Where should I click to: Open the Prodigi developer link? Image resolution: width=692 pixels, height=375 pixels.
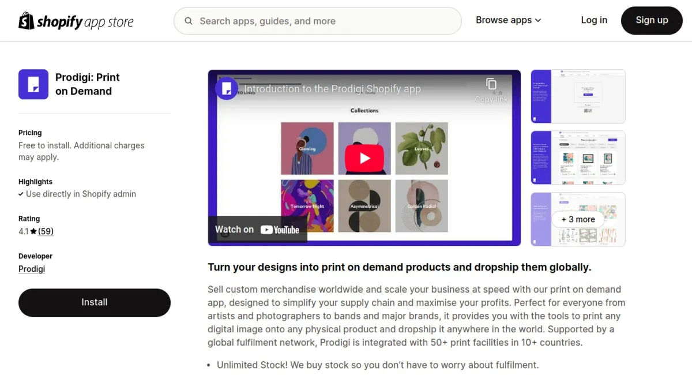point(32,269)
